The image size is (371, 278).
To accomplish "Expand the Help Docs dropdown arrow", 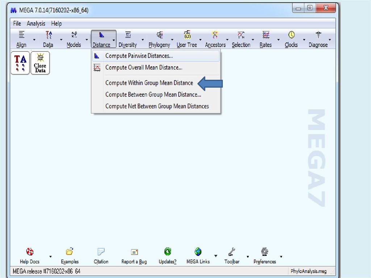I will [x=50, y=257].
